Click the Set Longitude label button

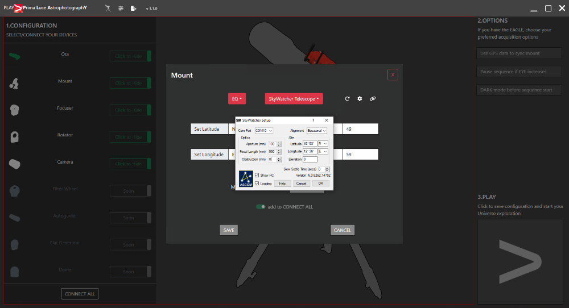click(x=209, y=155)
